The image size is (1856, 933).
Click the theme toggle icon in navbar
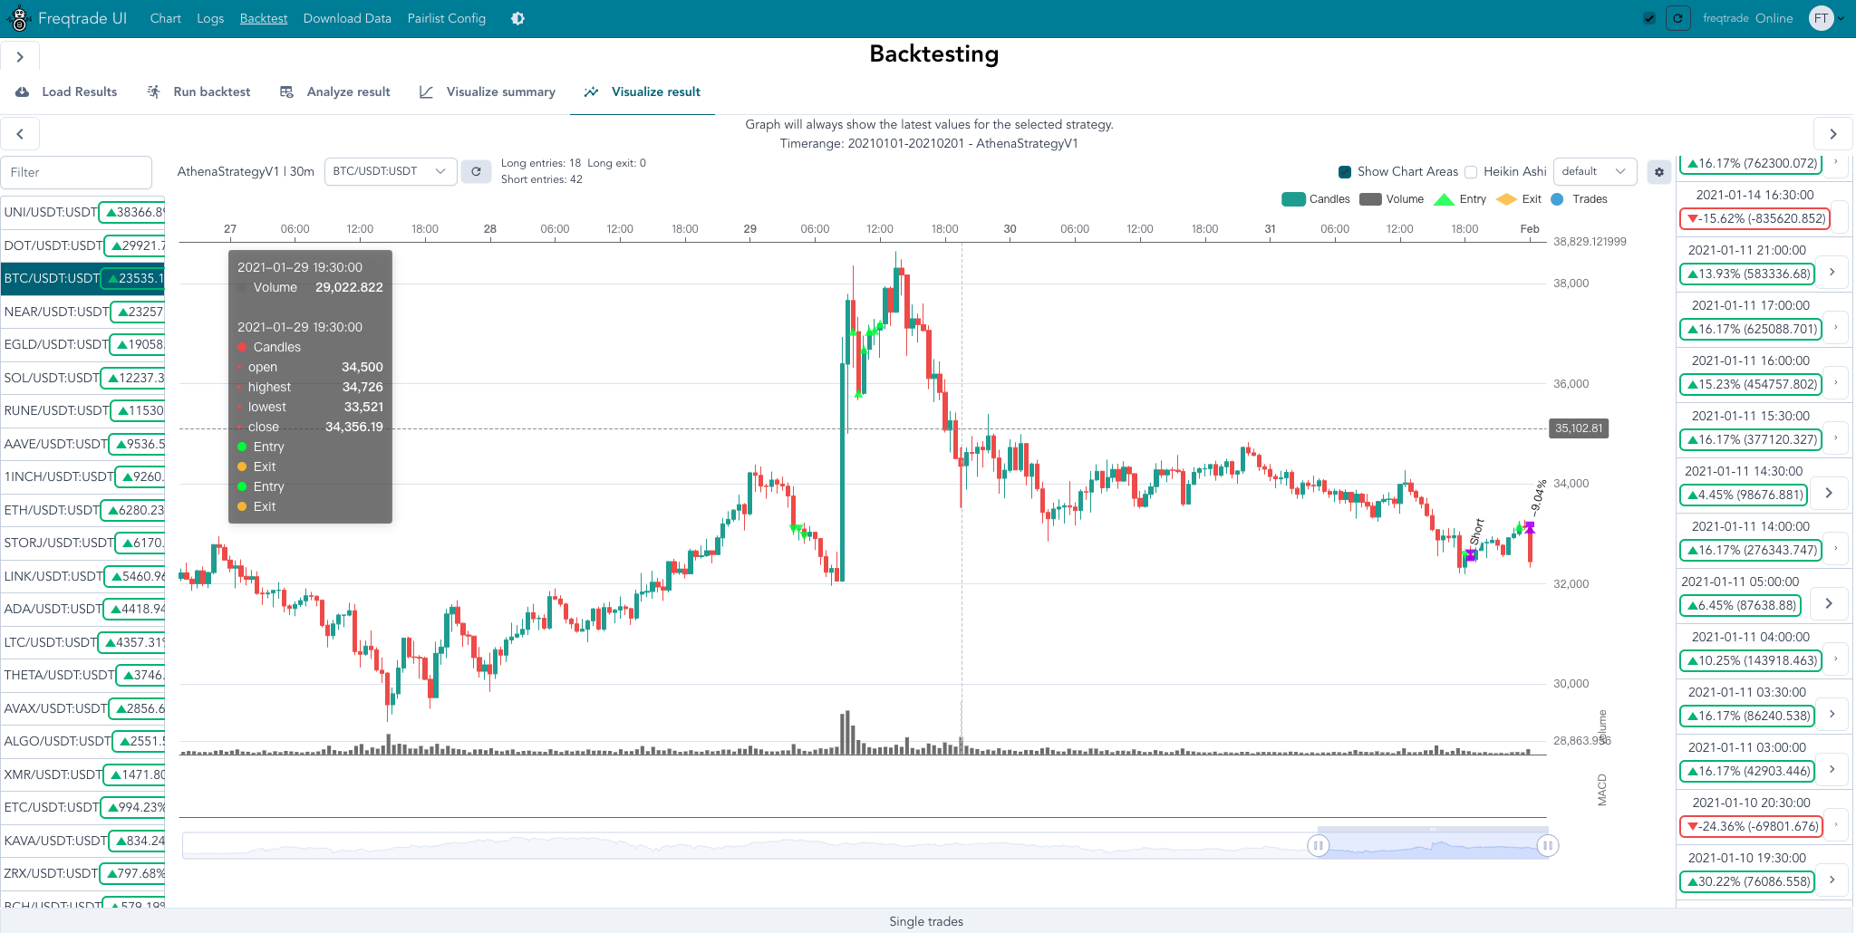click(517, 18)
